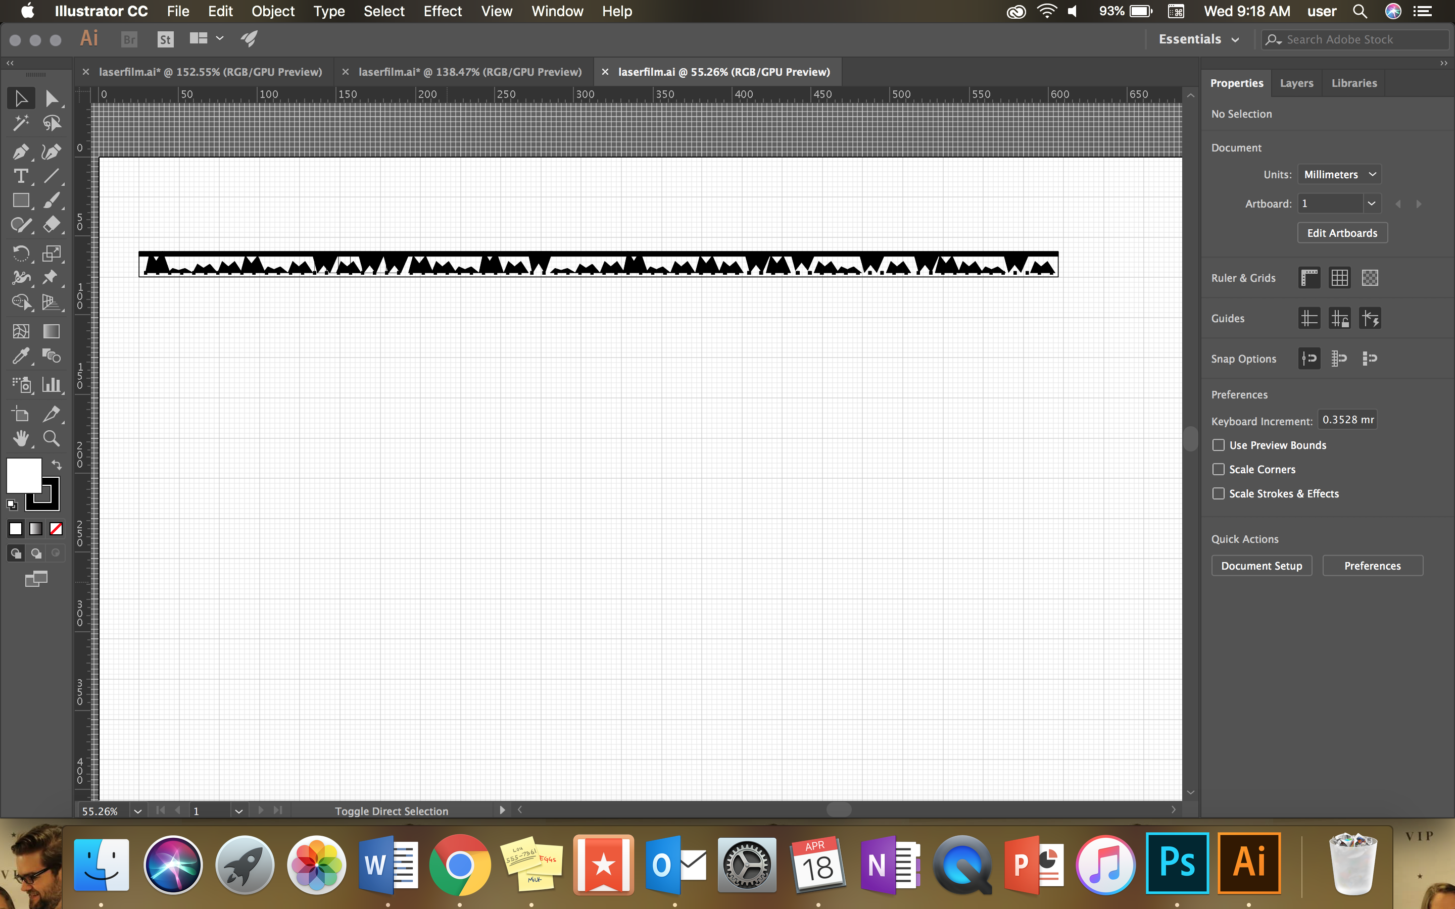Enable Scale Strokes & Effects checkbox

[x=1217, y=493]
